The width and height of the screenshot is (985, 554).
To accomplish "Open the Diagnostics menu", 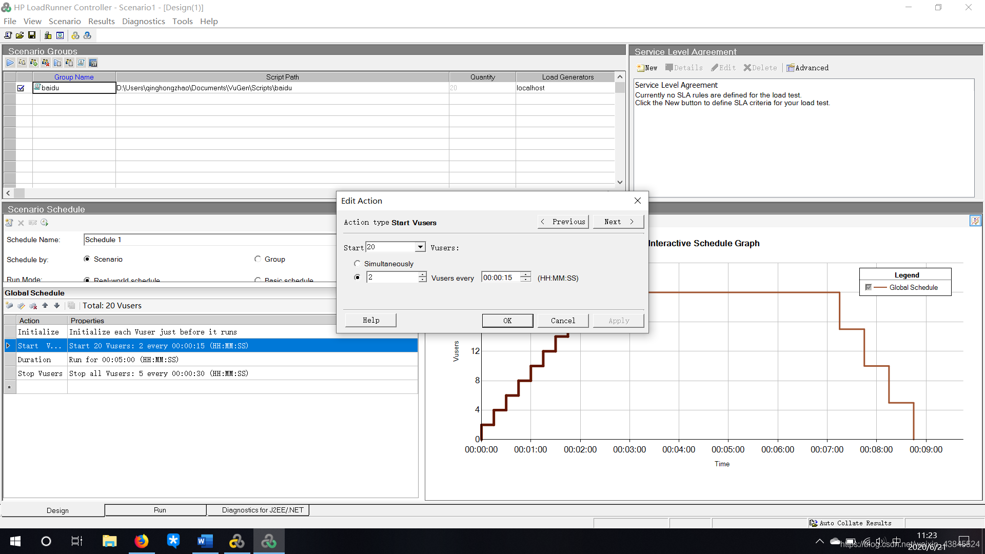I will tap(143, 21).
